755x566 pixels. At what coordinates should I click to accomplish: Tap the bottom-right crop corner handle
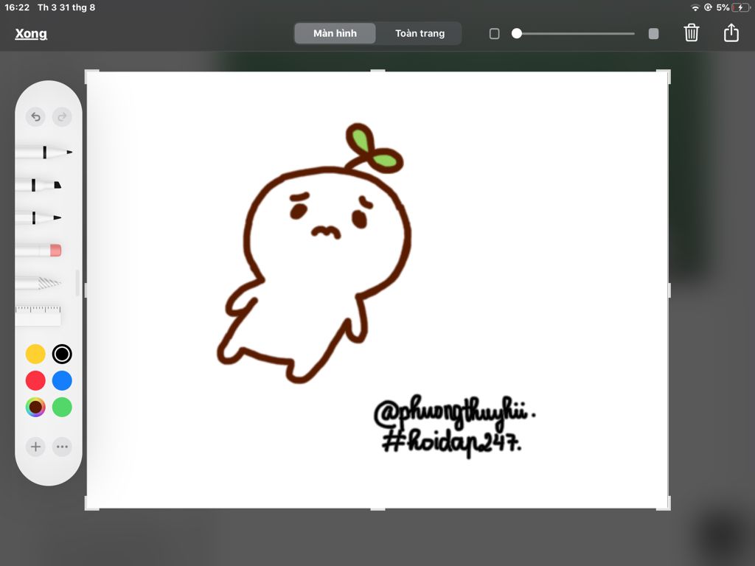[x=665, y=504]
